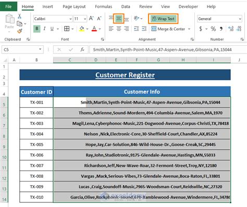Switch to the Insert tab
This screenshot has height=207, width=247.
pyautogui.click(x=47, y=7)
